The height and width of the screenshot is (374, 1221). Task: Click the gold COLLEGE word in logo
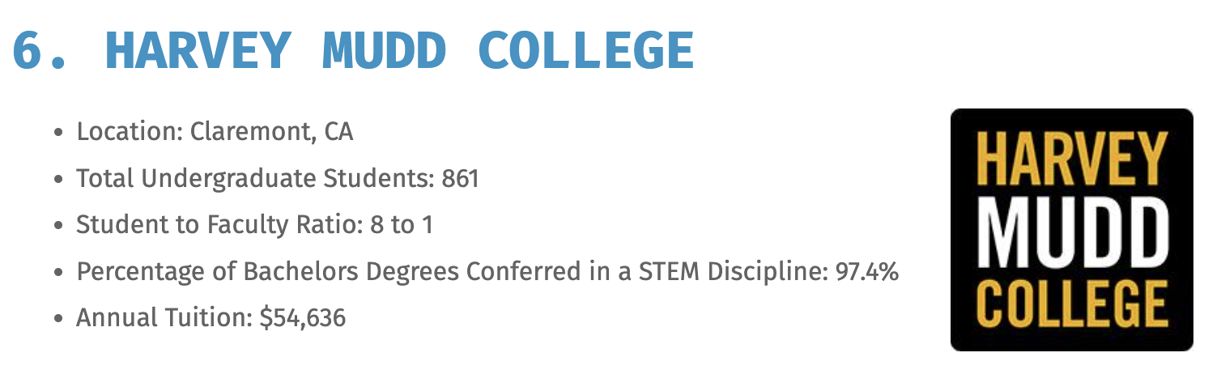(1071, 303)
